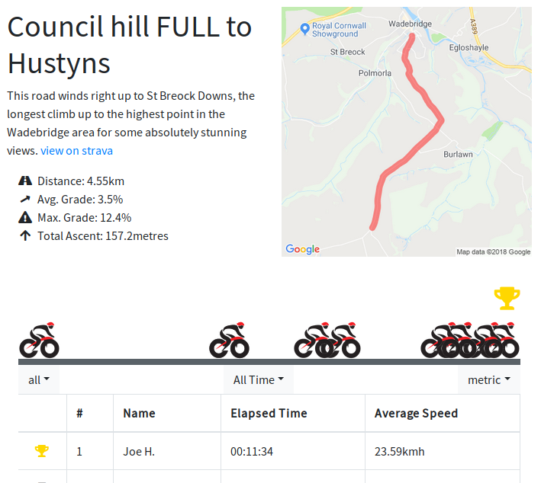Screen dimensions: 541x483
Task: Open the "metric" units dropdown
Action: tap(488, 380)
